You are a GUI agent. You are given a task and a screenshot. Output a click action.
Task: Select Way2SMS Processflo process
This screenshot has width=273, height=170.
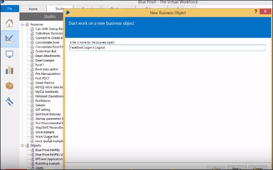tap(49, 128)
